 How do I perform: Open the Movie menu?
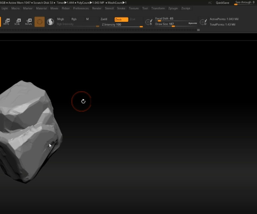(x=54, y=8)
